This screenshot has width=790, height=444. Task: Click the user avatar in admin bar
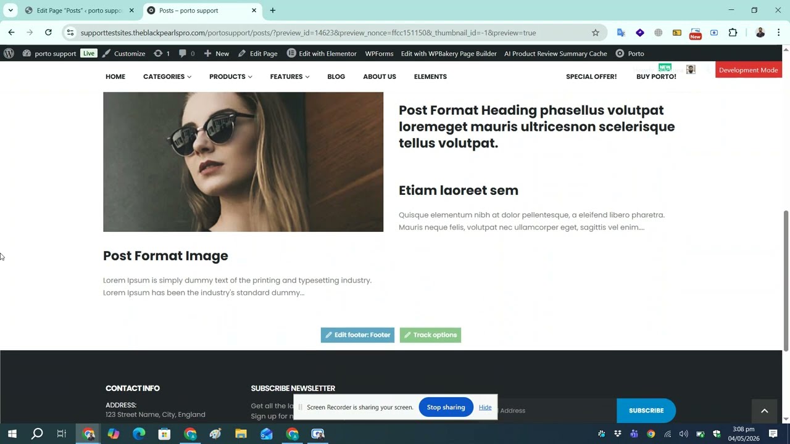[691, 70]
